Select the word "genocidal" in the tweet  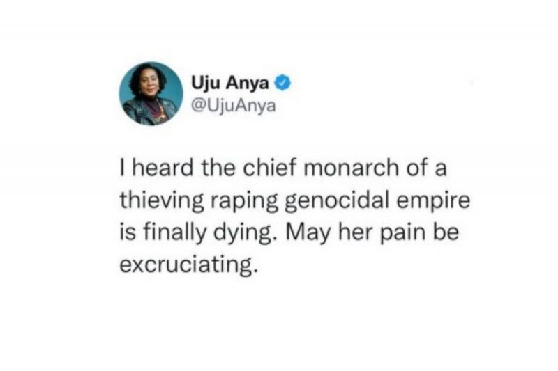(336, 202)
